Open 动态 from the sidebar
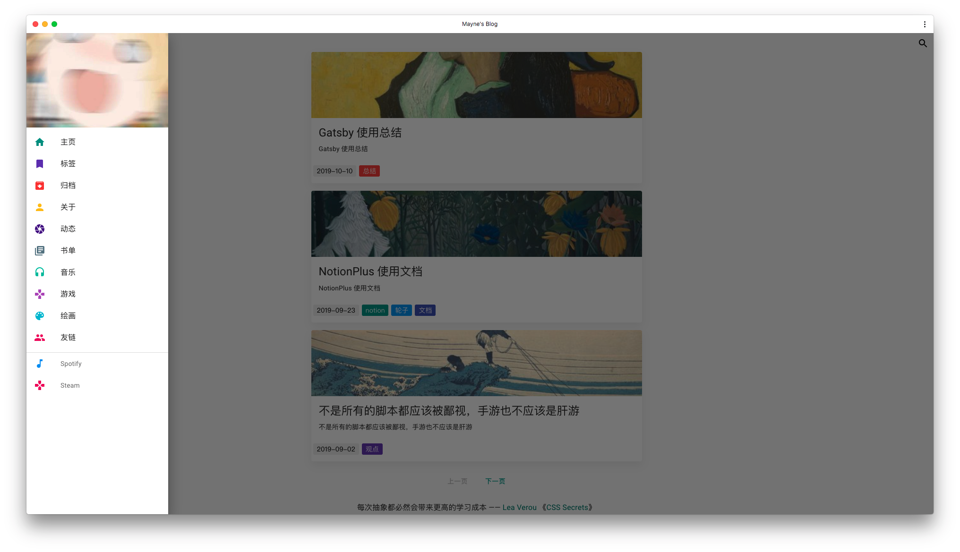960x552 pixels. (x=97, y=229)
